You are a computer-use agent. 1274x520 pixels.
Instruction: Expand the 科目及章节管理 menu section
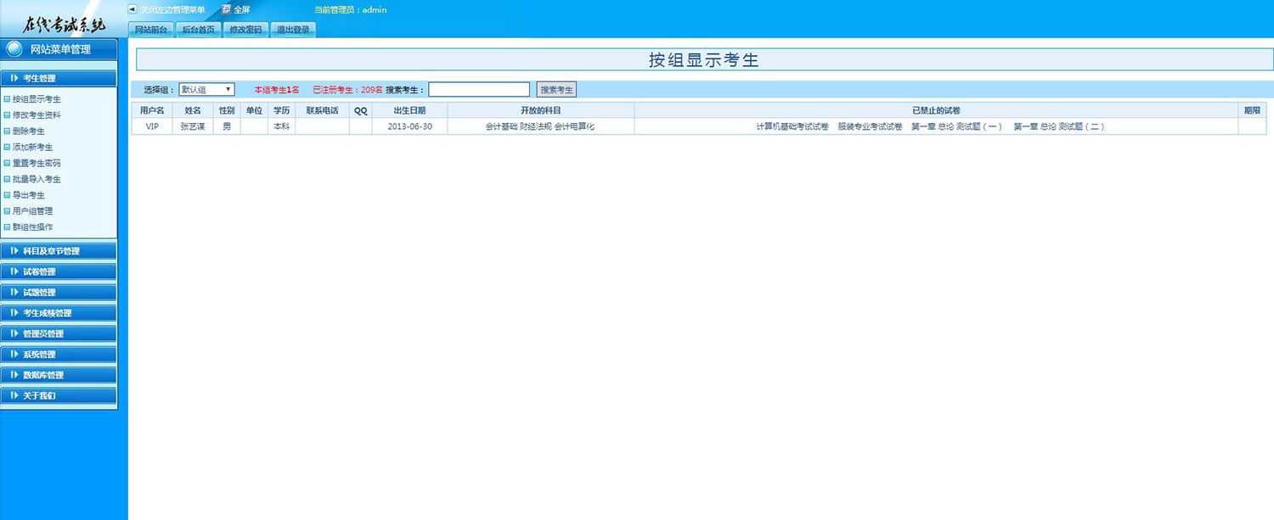[59, 251]
